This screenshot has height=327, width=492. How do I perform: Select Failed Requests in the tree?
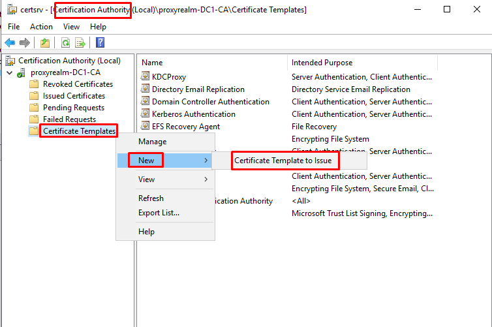click(x=69, y=119)
